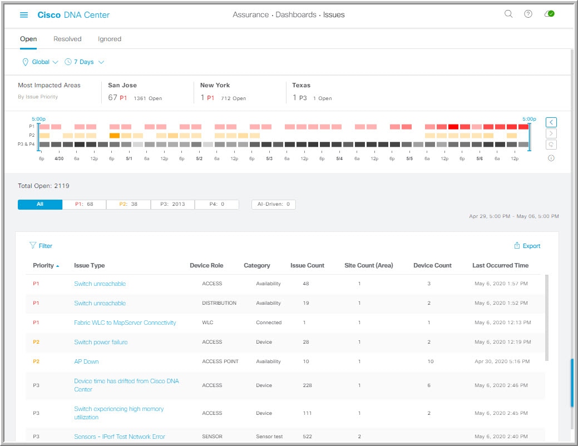The image size is (578, 446).
Task: Click the right 5:00p timeline range handle
Action: coord(530,136)
